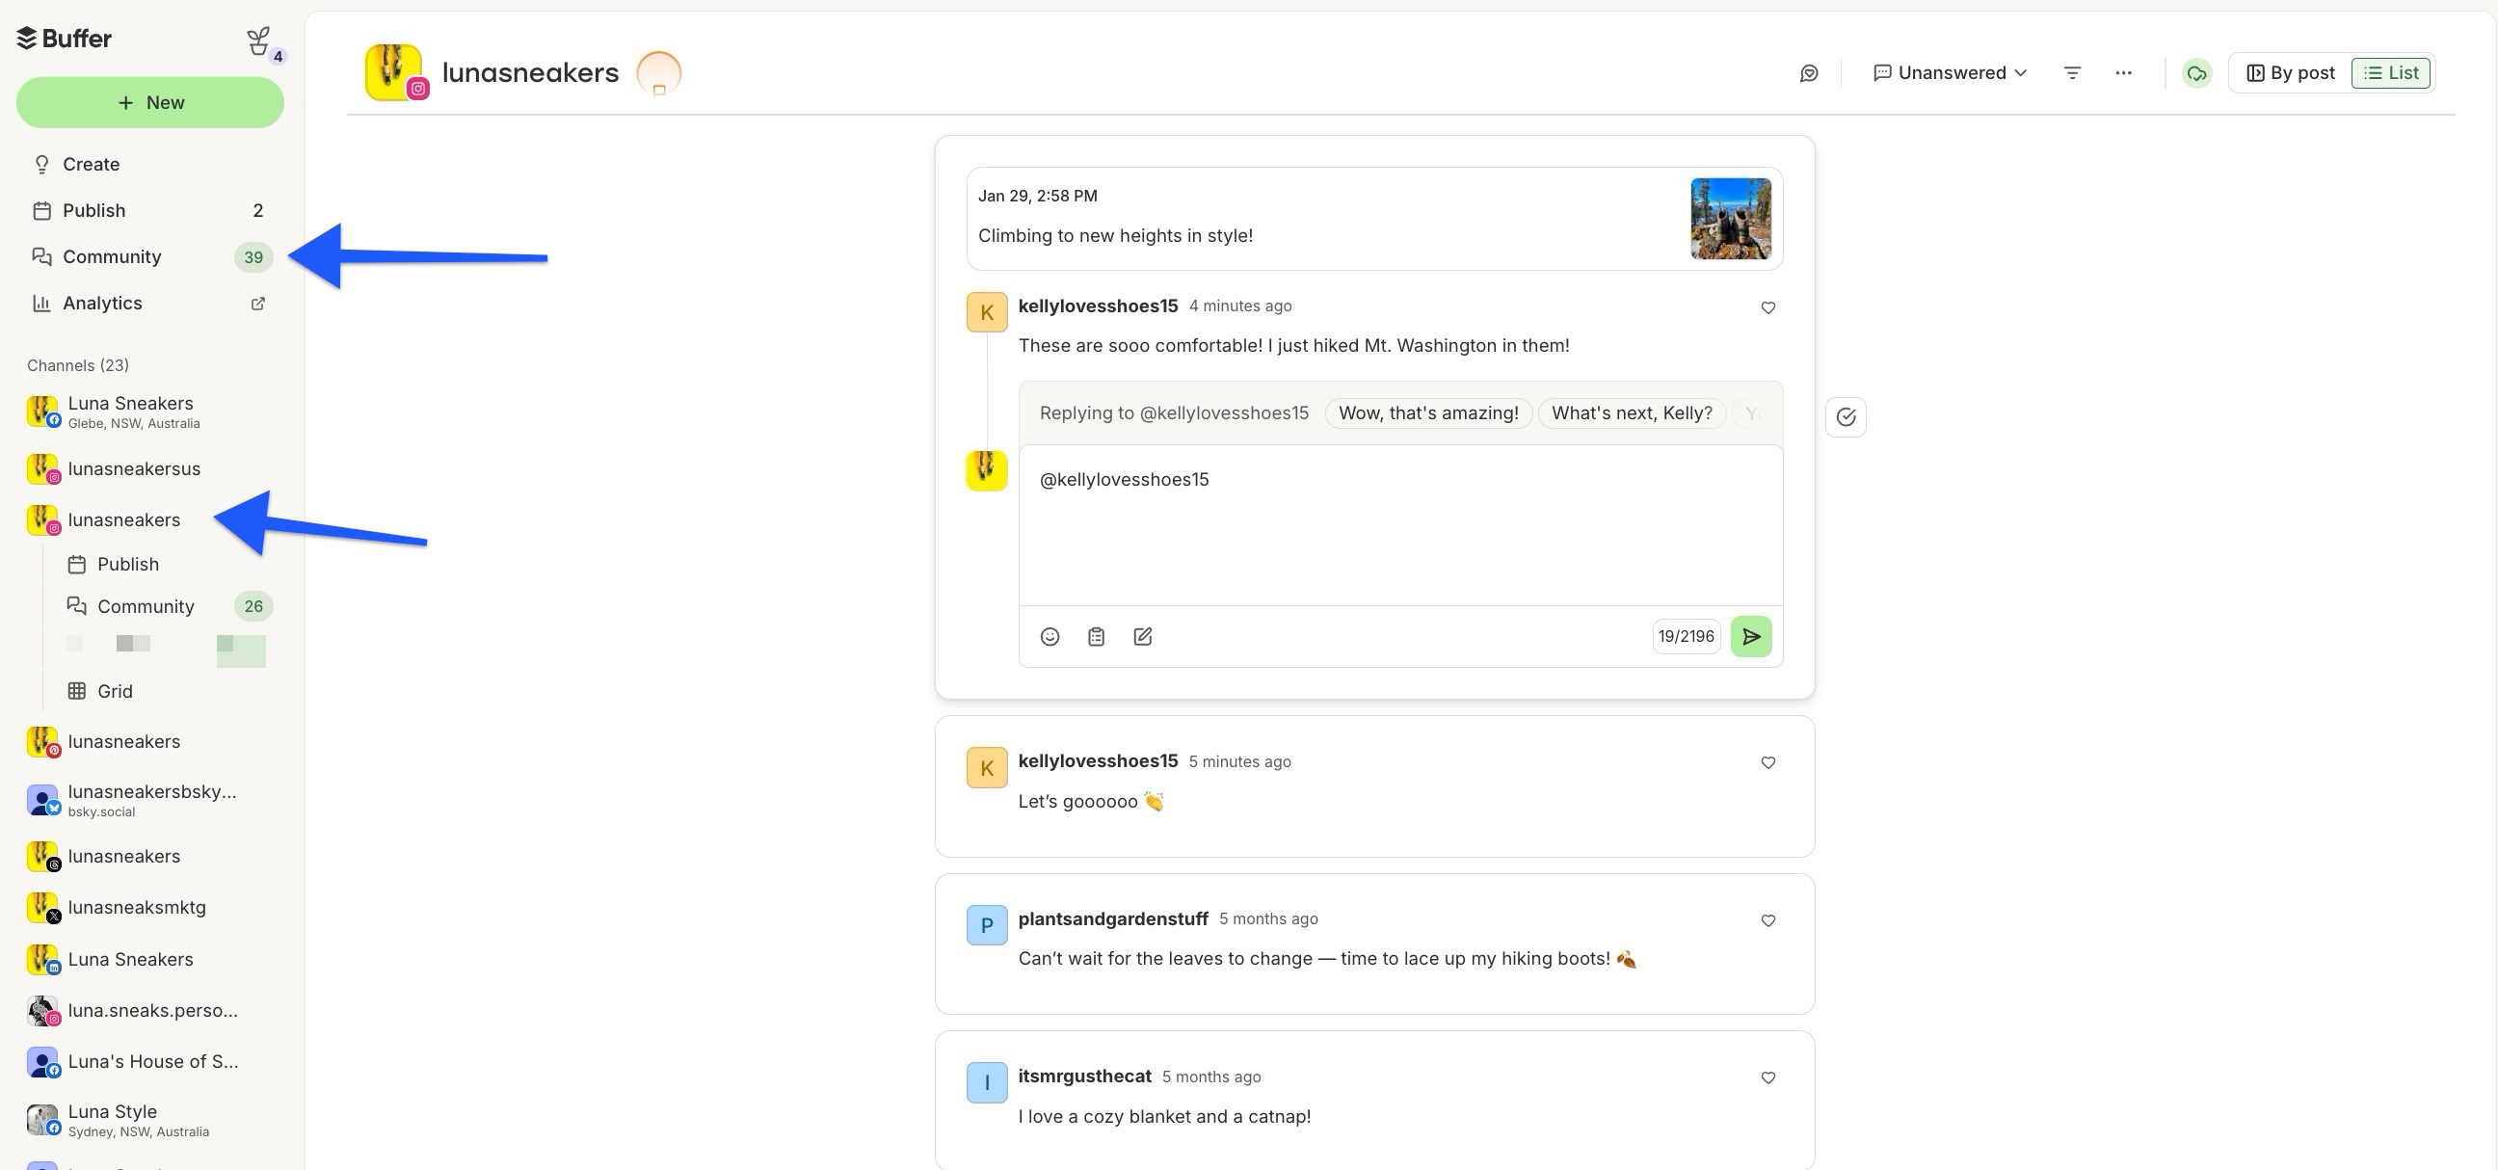Image resolution: width=2498 pixels, height=1170 pixels.
Task: Click the chat bubble icon in the header
Action: (x=1809, y=73)
